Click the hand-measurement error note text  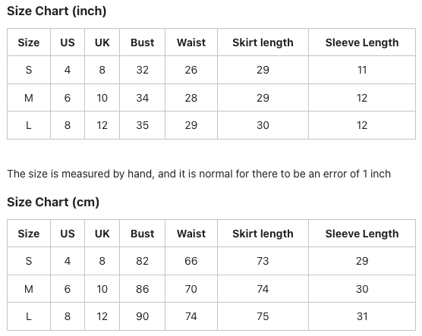199,174
